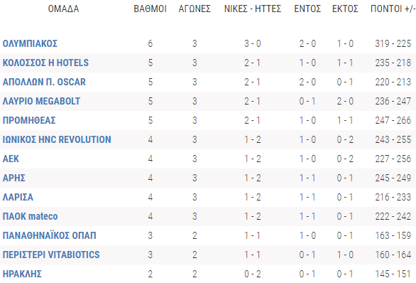Click the ΚΟΛΟΣΣΟΣ H HOTELS team name
This screenshot has width=416, height=283.
45,63
